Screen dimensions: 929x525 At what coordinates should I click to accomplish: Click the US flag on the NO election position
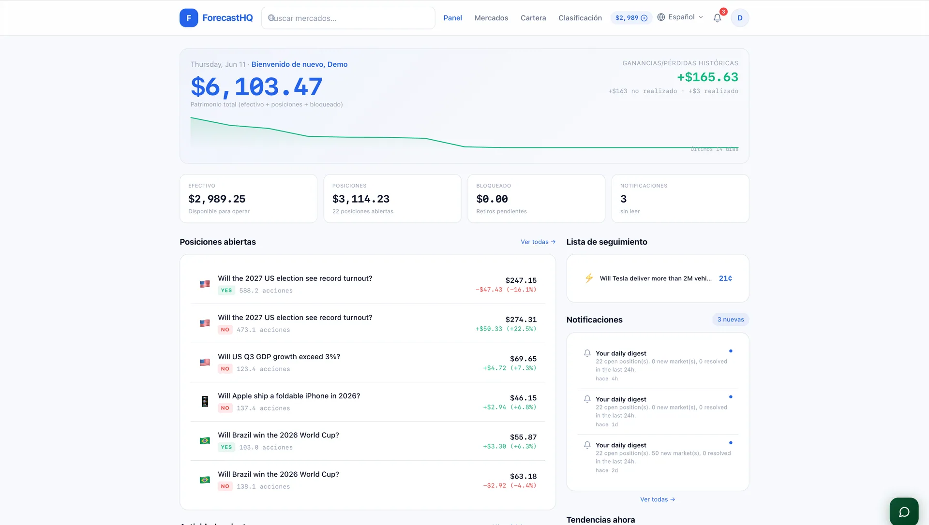[x=205, y=323]
